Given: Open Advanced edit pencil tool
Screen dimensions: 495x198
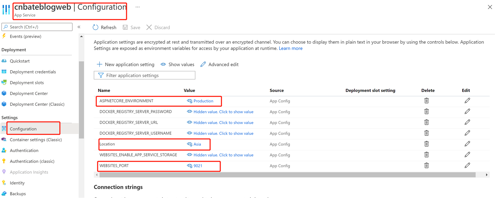Looking at the screenshot, I should tap(203, 64).
